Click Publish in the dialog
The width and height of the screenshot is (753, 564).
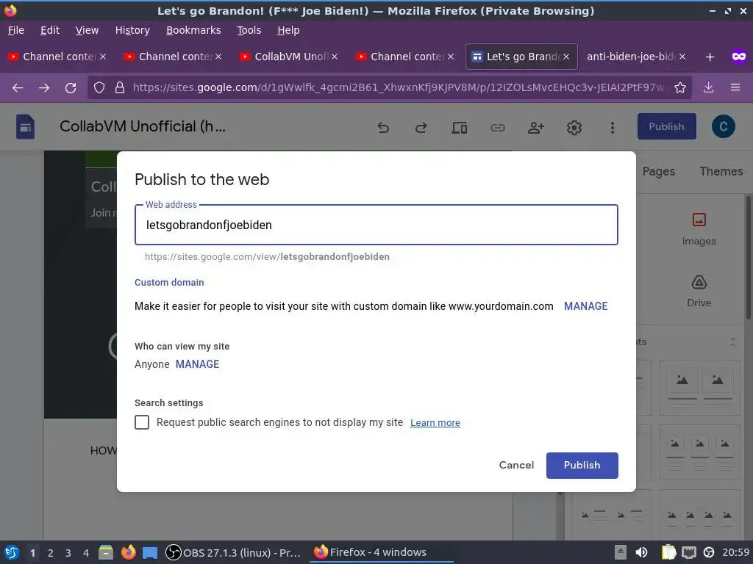click(x=582, y=465)
